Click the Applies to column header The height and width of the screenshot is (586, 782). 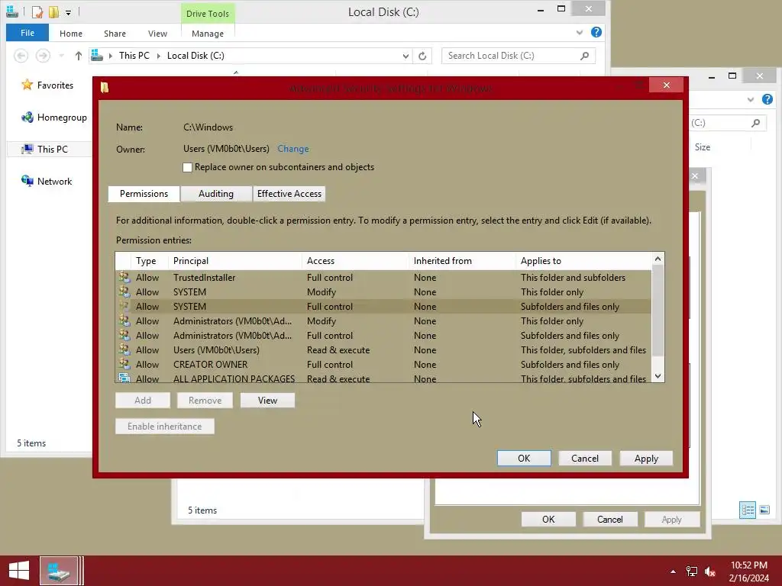tap(583, 261)
